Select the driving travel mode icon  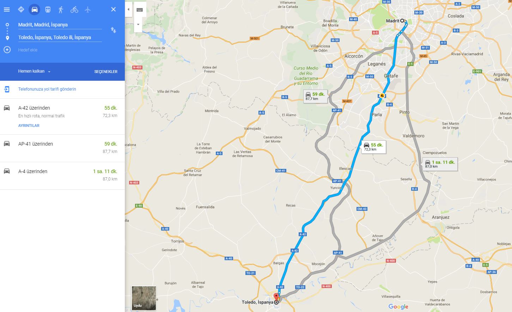(x=34, y=10)
